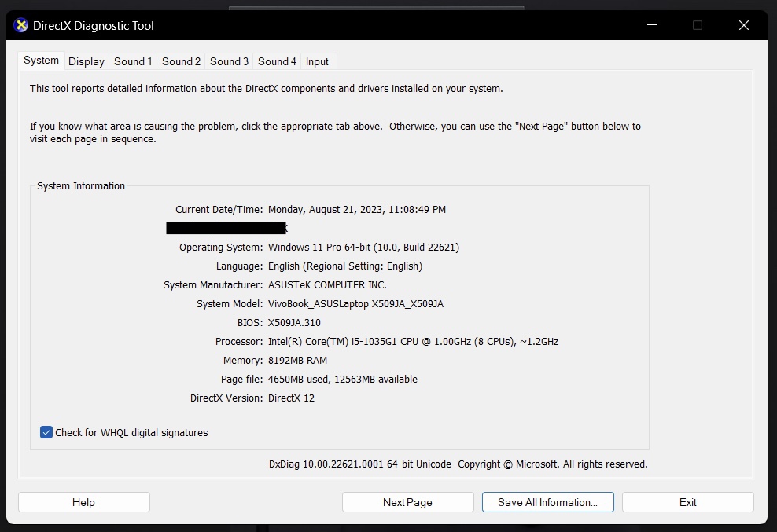Click the Memory value 8192MB RAM
This screenshot has width=777, height=532.
pyautogui.click(x=297, y=360)
